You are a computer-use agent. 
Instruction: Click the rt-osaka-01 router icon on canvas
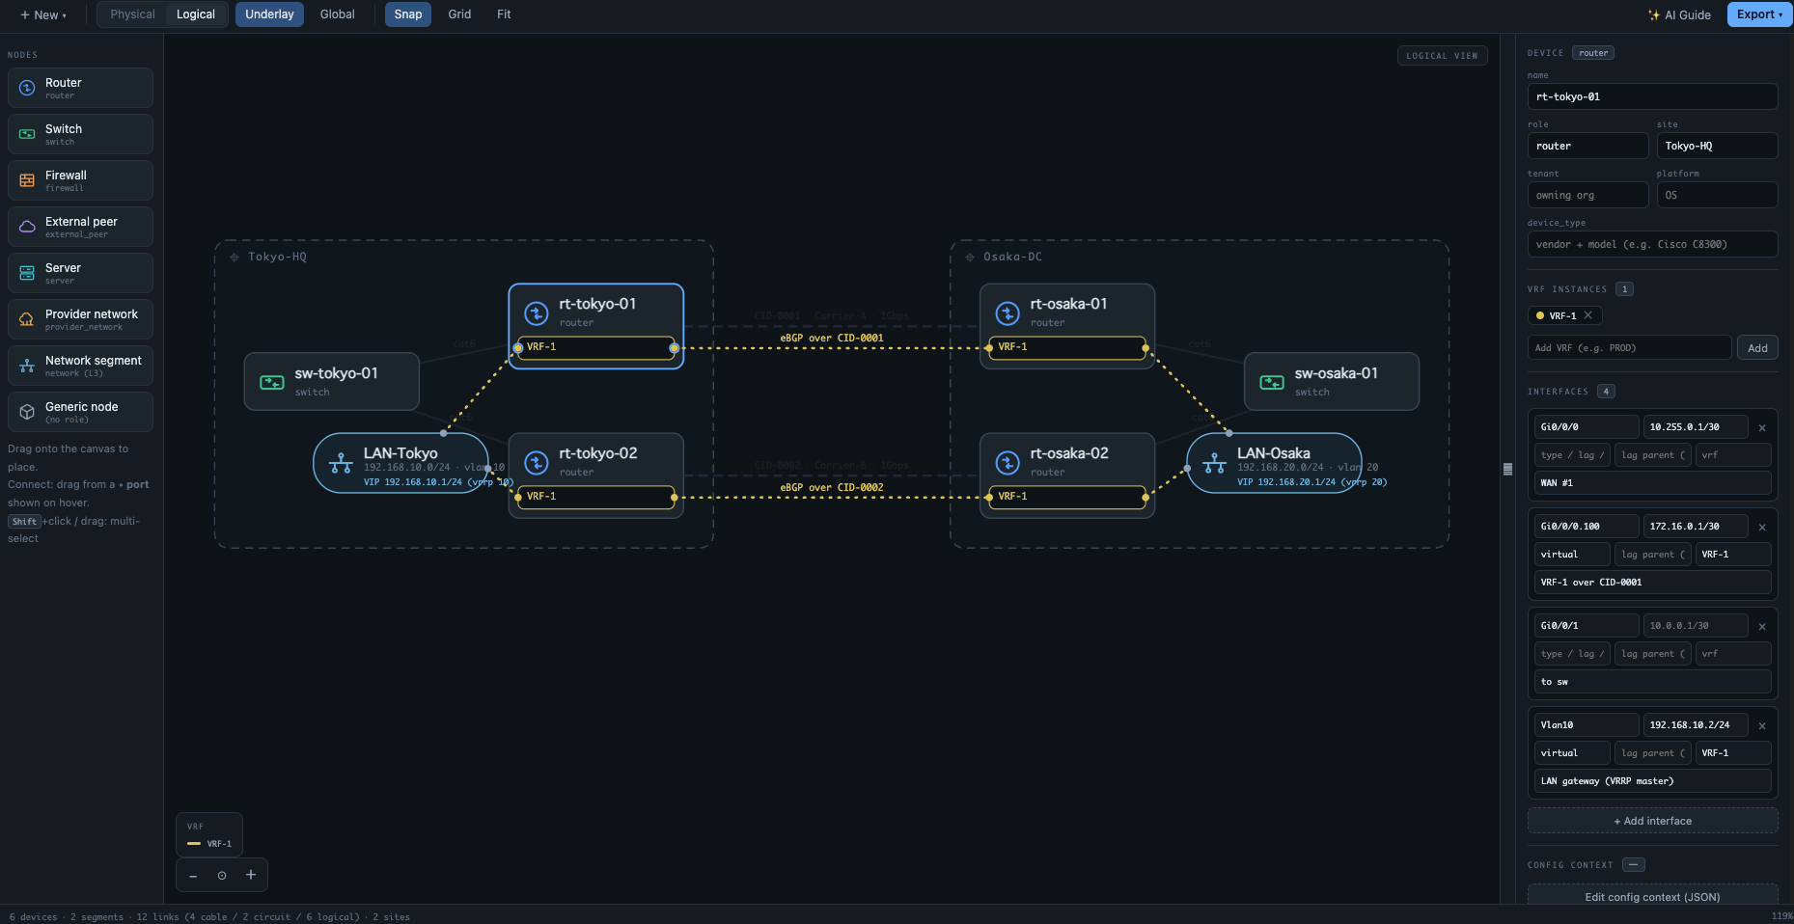1007,313
